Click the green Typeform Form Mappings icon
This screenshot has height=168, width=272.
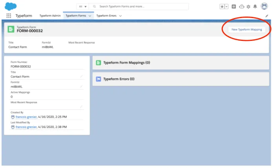99,63
